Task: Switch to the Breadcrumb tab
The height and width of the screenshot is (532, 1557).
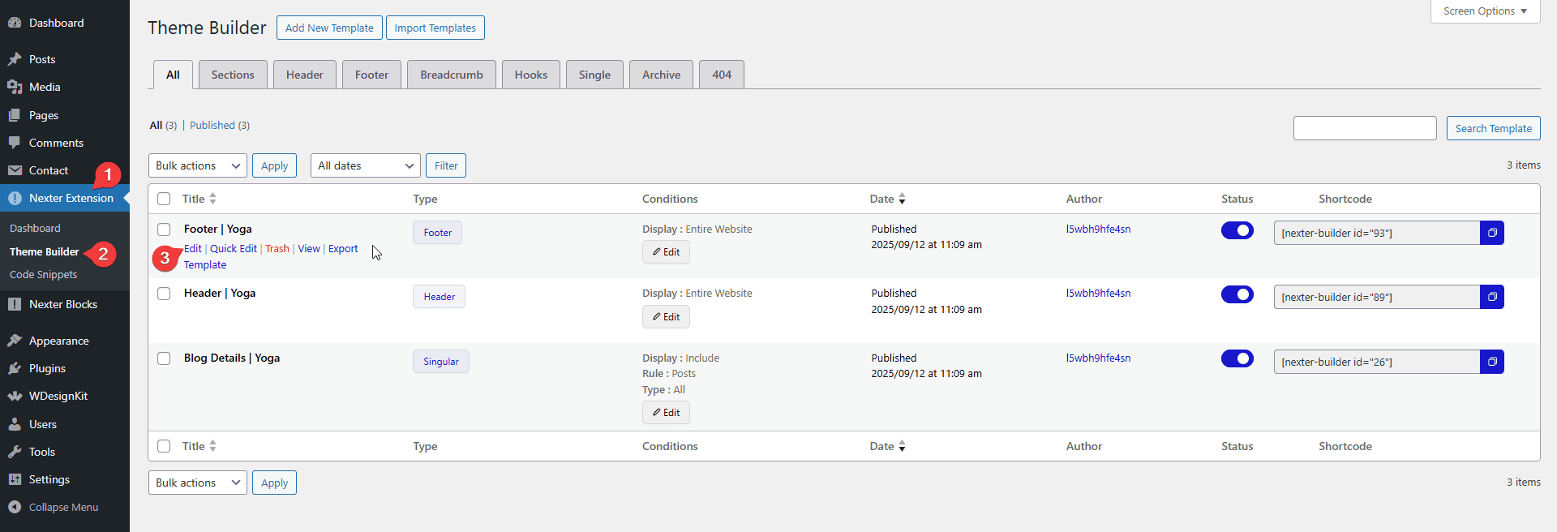Action: [451, 75]
